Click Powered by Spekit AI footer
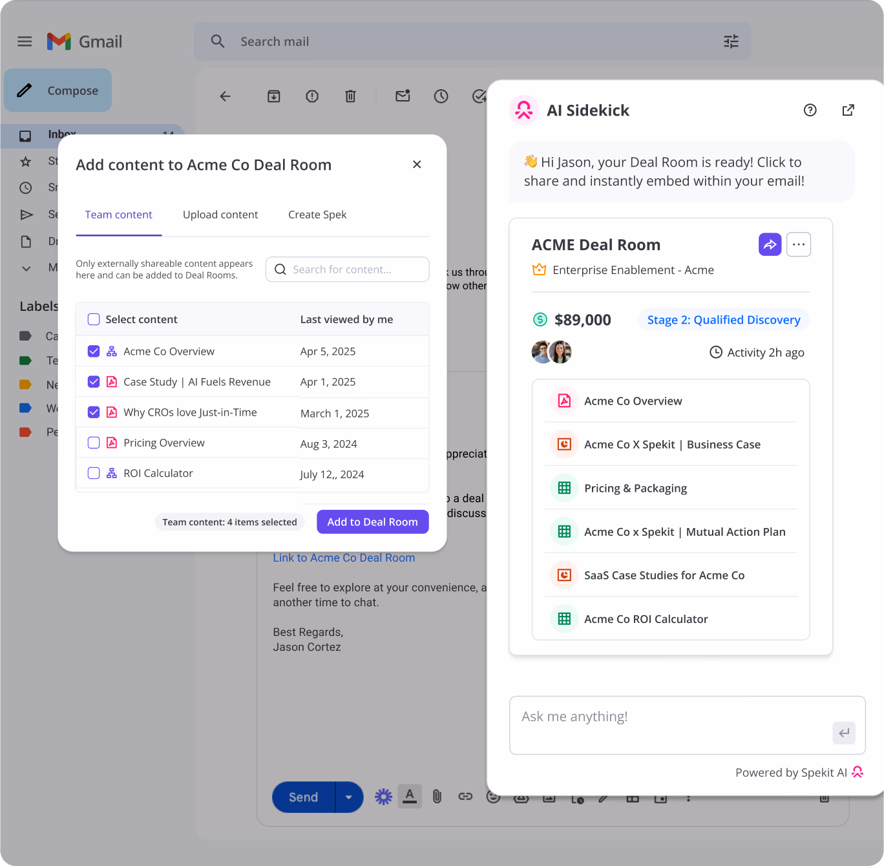This screenshot has width=884, height=866. 799,772
